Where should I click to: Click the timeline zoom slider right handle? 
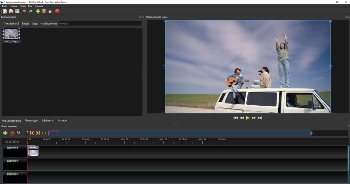tap(311, 133)
